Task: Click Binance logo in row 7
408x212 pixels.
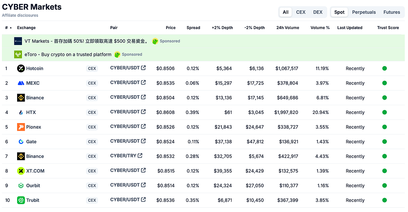Action: [21, 156]
